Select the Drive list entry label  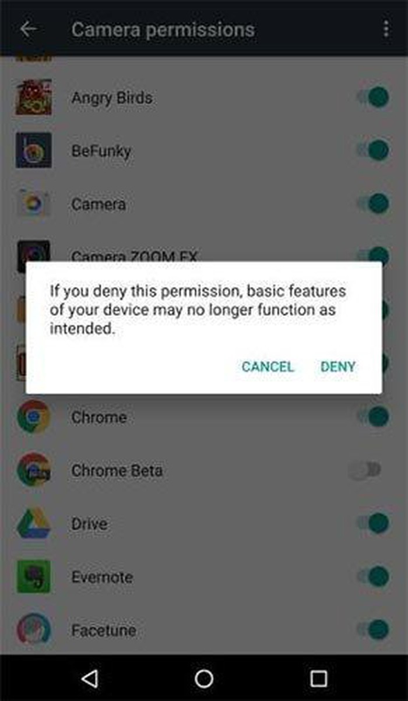pyautogui.click(x=89, y=523)
